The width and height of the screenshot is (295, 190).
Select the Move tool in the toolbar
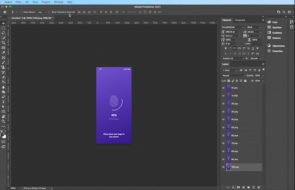click(3, 23)
